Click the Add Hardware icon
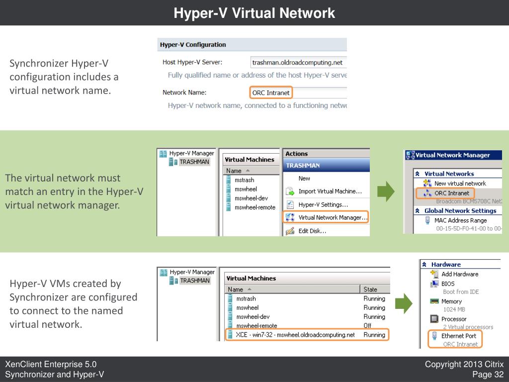 point(434,274)
